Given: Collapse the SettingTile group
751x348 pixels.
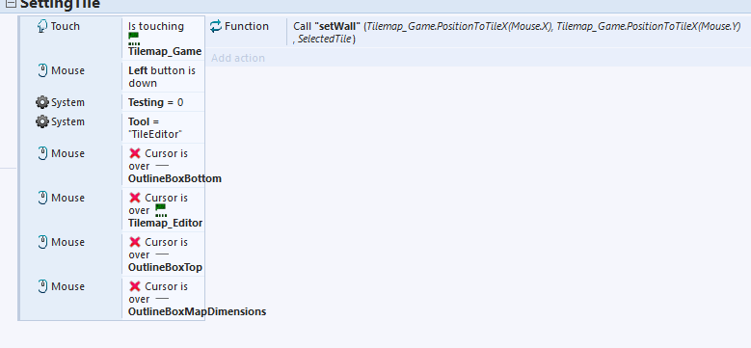Looking at the screenshot, I should (x=10, y=4).
